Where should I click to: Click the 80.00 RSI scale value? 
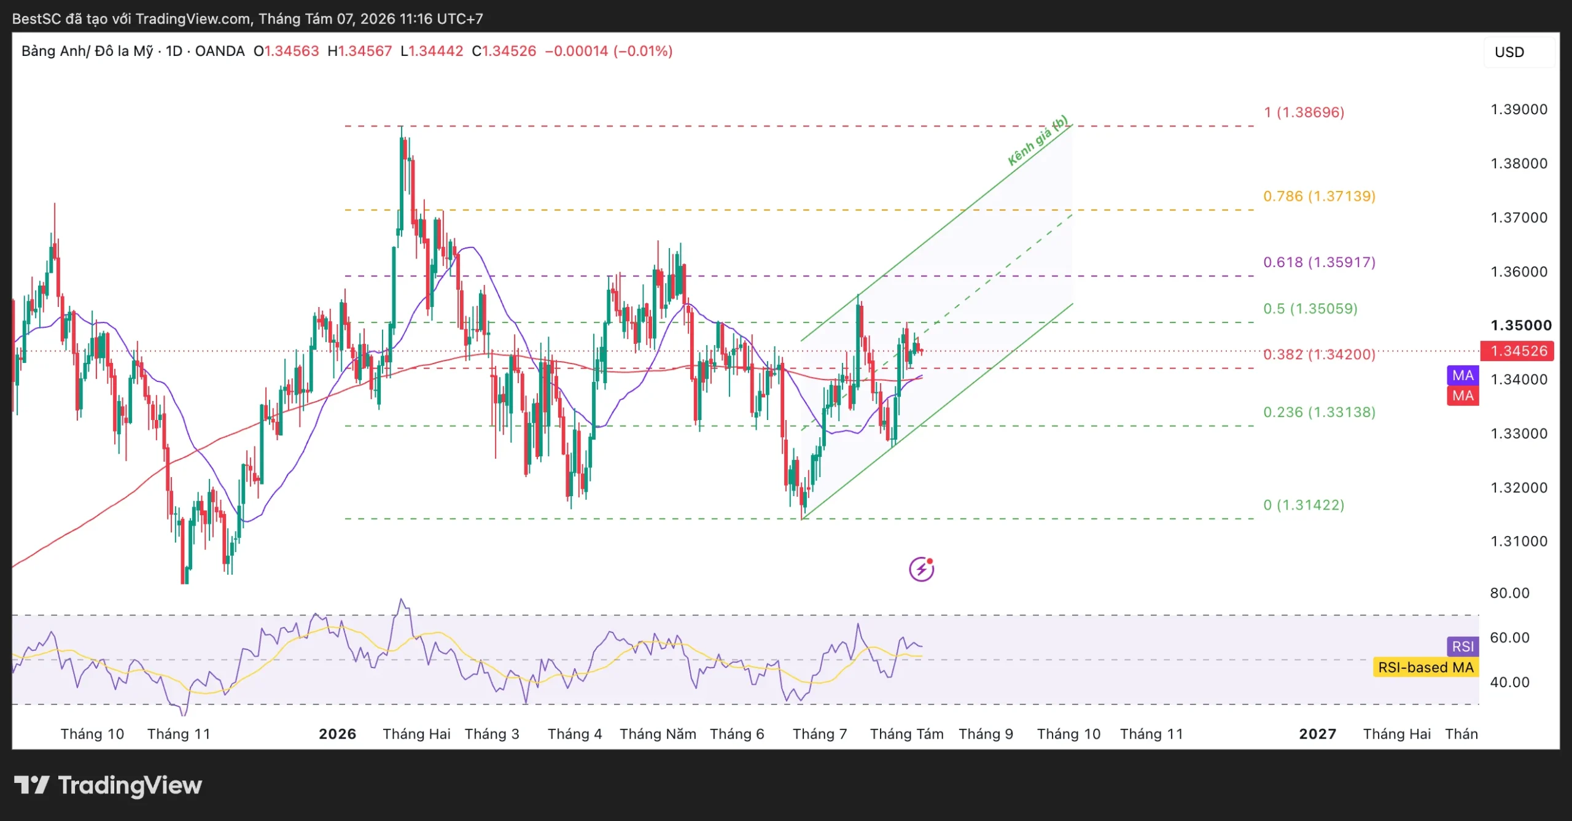pos(1509,593)
